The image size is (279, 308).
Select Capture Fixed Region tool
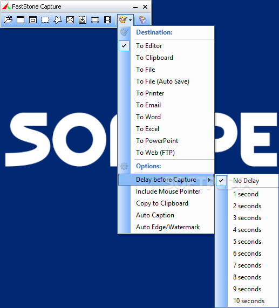click(95, 20)
